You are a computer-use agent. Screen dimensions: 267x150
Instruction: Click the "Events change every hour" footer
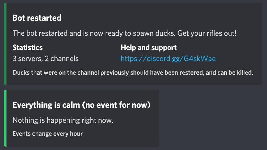pos(47,133)
